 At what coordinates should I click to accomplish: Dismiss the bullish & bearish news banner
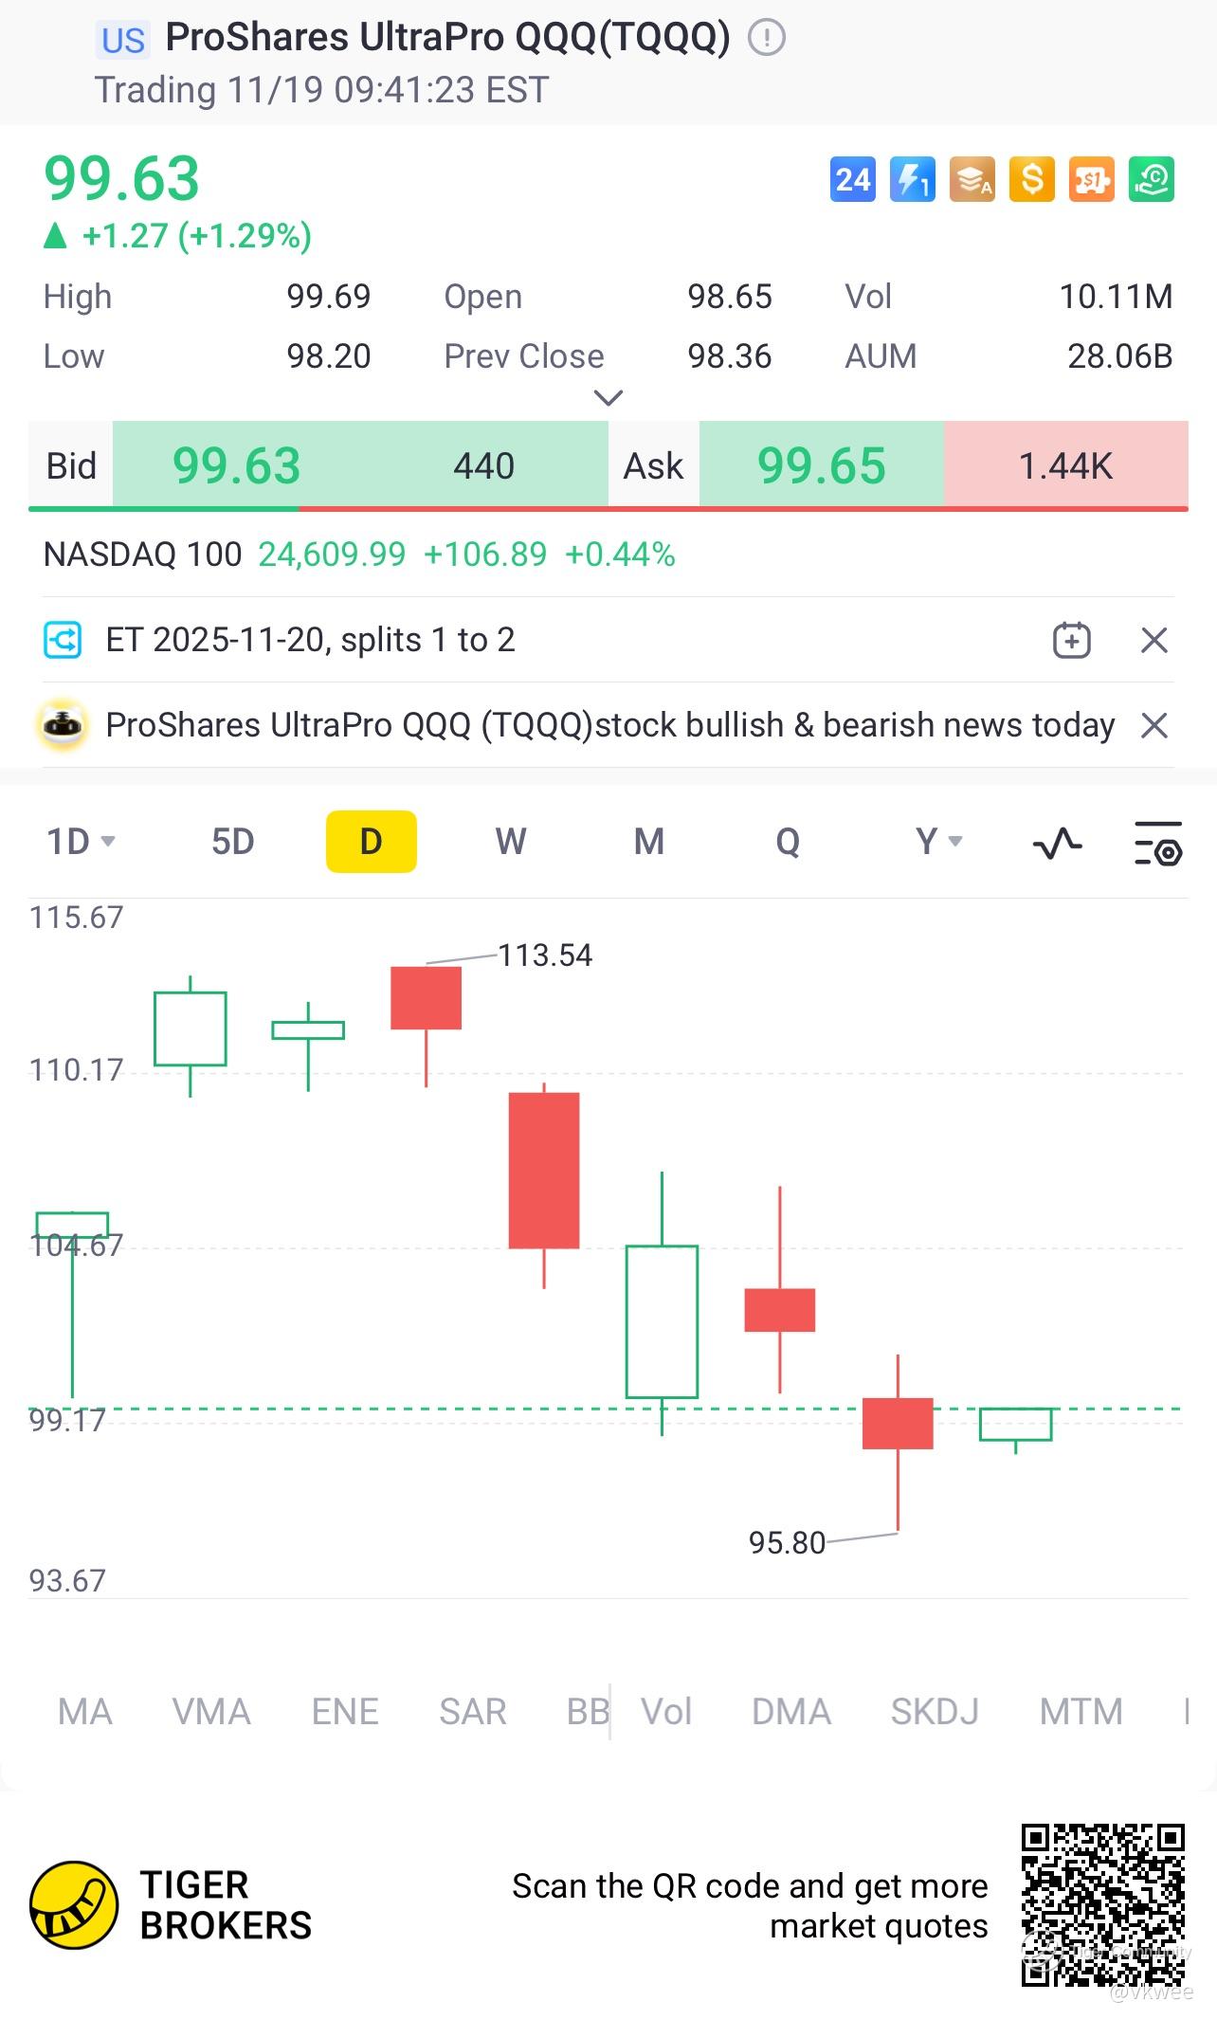coord(1153,726)
